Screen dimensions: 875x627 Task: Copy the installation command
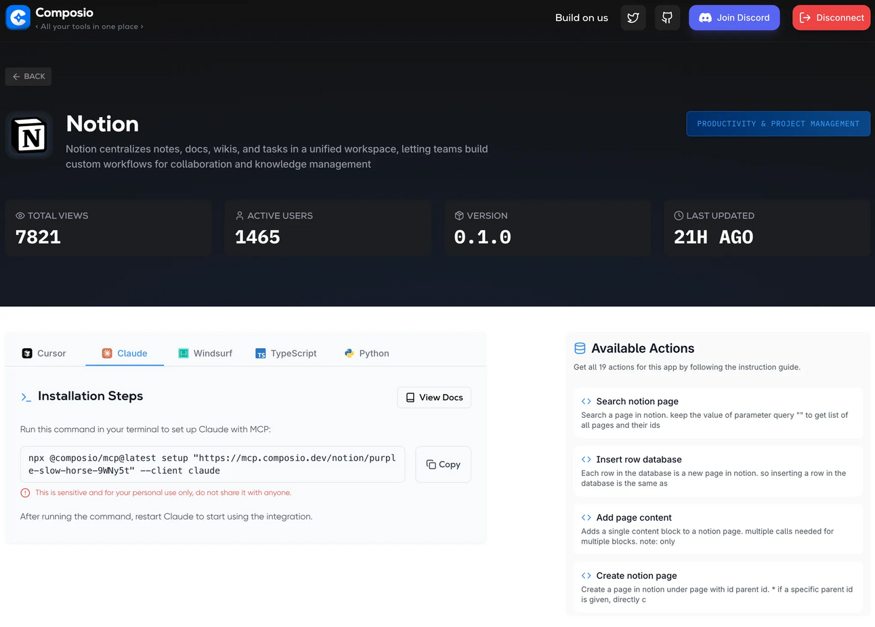[443, 464]
